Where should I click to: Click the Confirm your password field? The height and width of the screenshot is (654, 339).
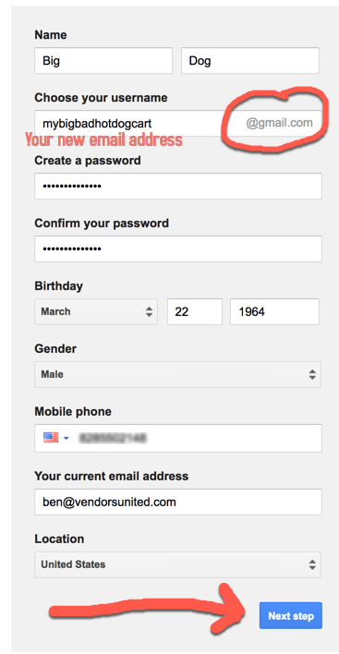pos(178,249)
